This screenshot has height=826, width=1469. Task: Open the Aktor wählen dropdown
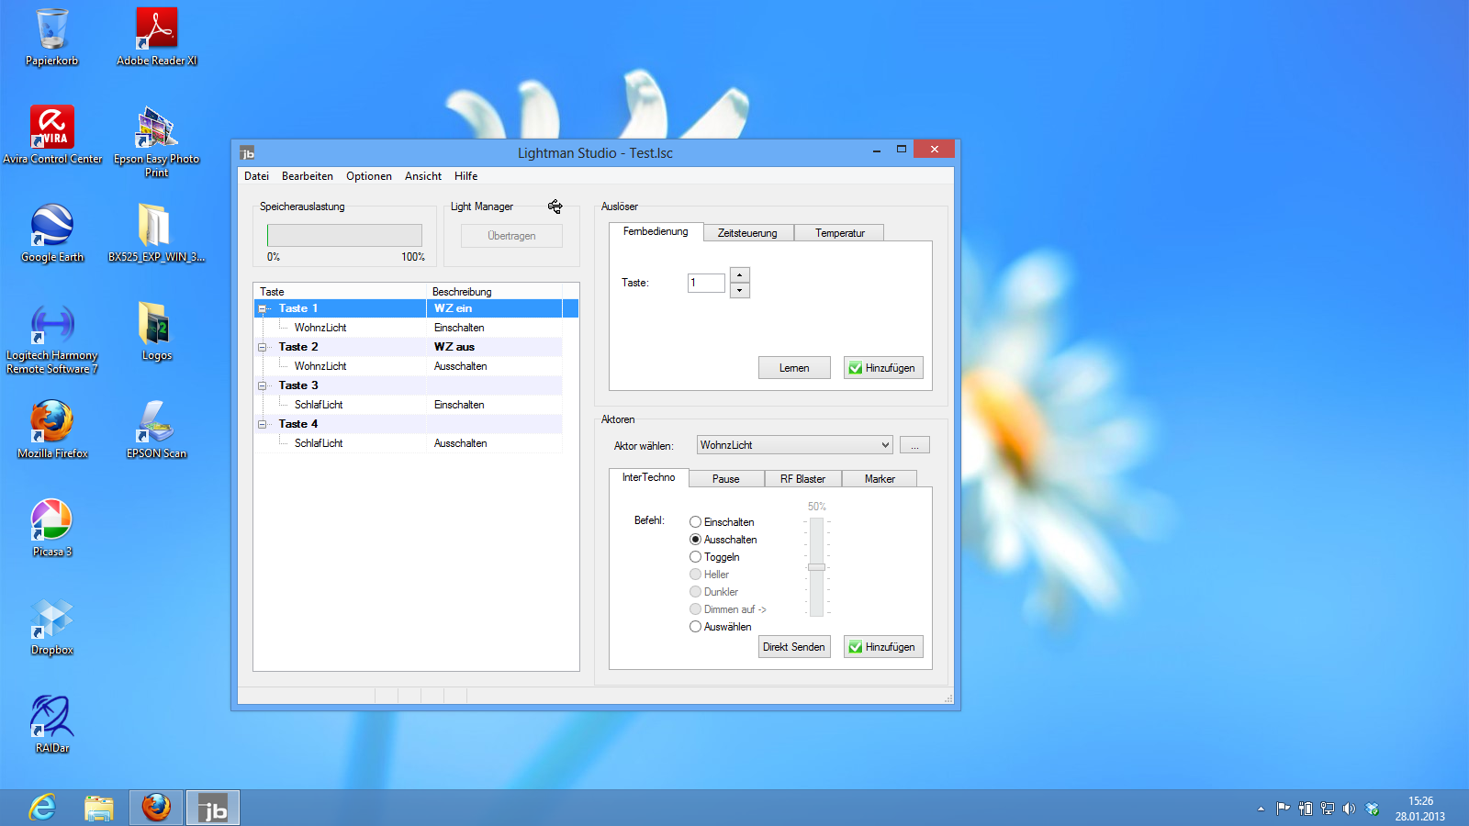(885, 445)
